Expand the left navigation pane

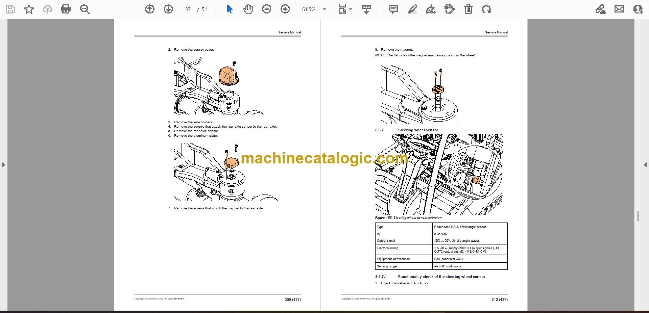(3, 165)
